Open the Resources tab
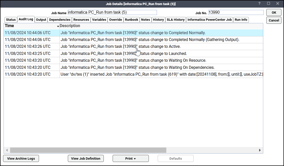This screenshot has height=166, width=284. [81, 20]
